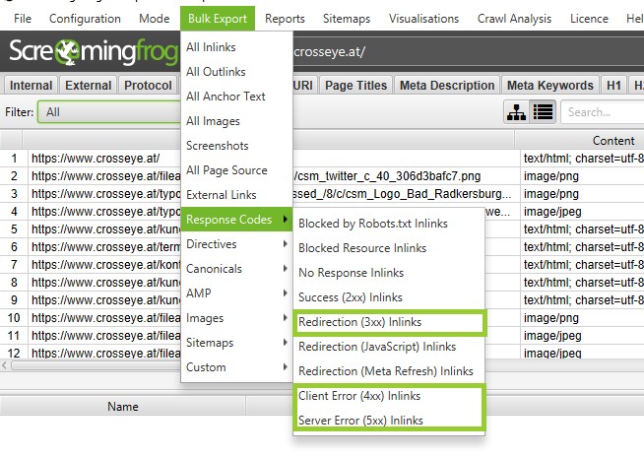Expand the Sitemaps submenu in Bulk Export
Viewport: 644px width, 456px height.
(x=236, y=343)
